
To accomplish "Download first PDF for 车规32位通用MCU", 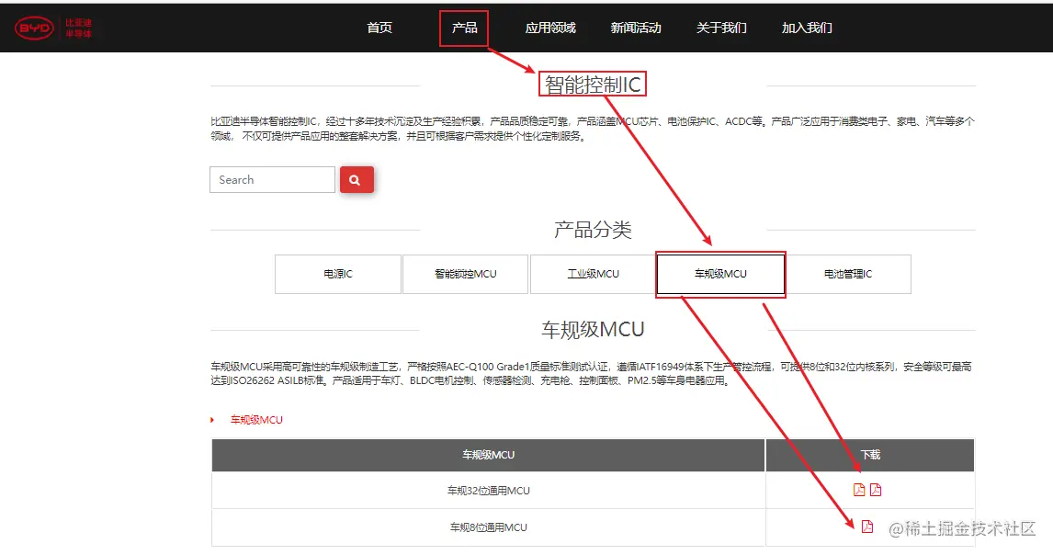I will tap(859, 490).
